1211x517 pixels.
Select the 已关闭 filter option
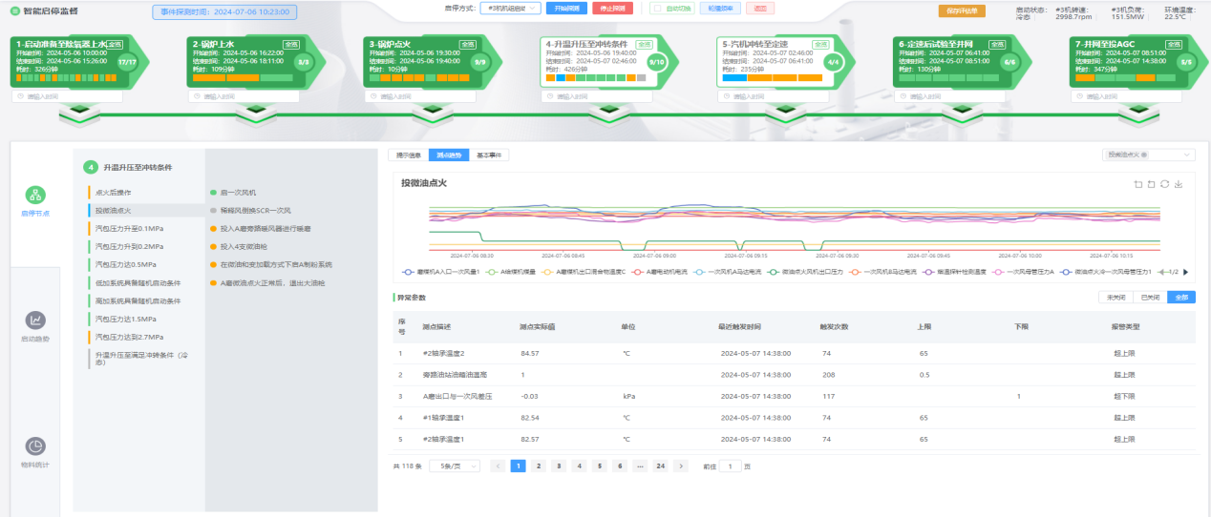(1149, 298)
